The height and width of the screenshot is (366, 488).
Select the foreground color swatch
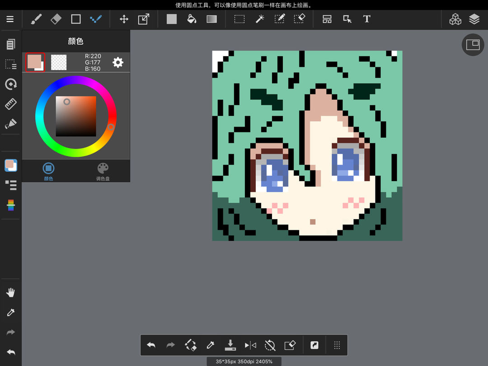[x=35, y=62]
